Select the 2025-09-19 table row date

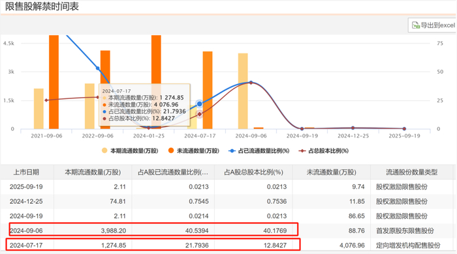coord(26,187)
